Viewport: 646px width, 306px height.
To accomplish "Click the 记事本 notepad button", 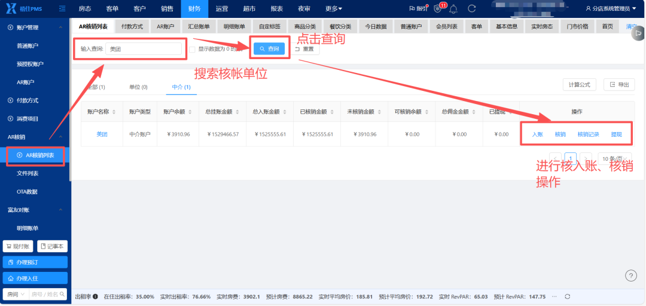I will (x=52, y=246).
